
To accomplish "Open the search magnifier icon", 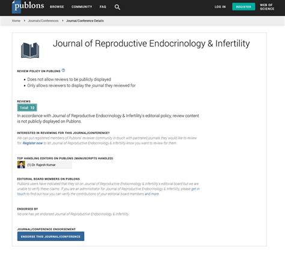I will pos(117,7).
